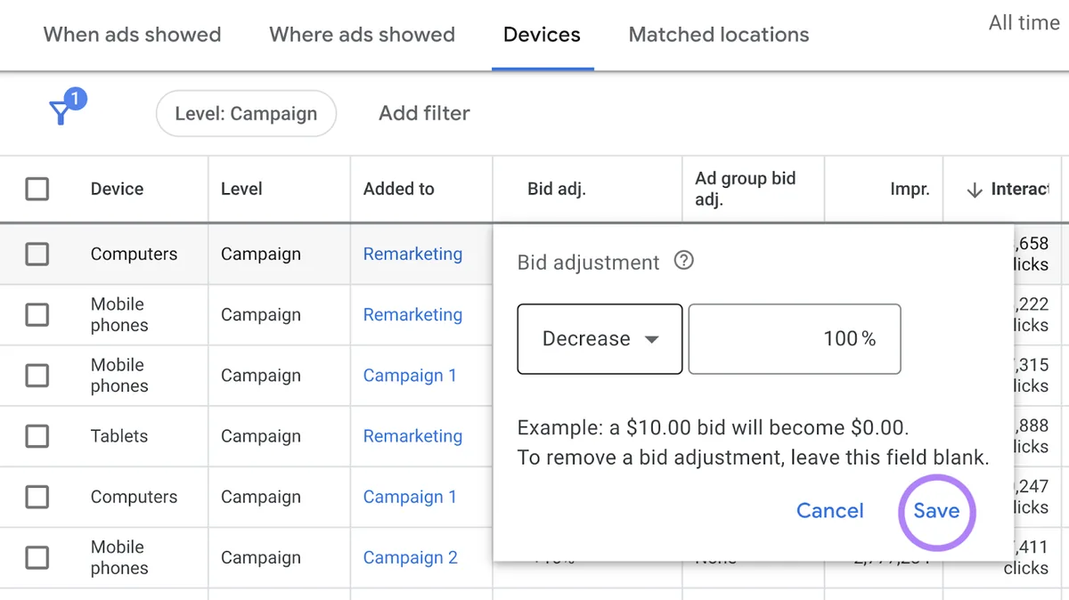Open the Matched locations tab
The width and height of the screenshot is (1069, 600).
(719, 35)
